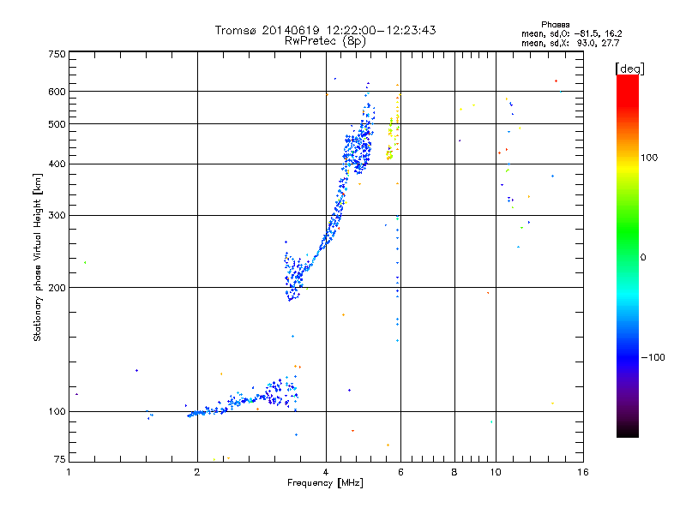This screenshot has height=514, width=686.
Task: Click the '[deg]' colorbar unit label
Action: pos(629,69)
